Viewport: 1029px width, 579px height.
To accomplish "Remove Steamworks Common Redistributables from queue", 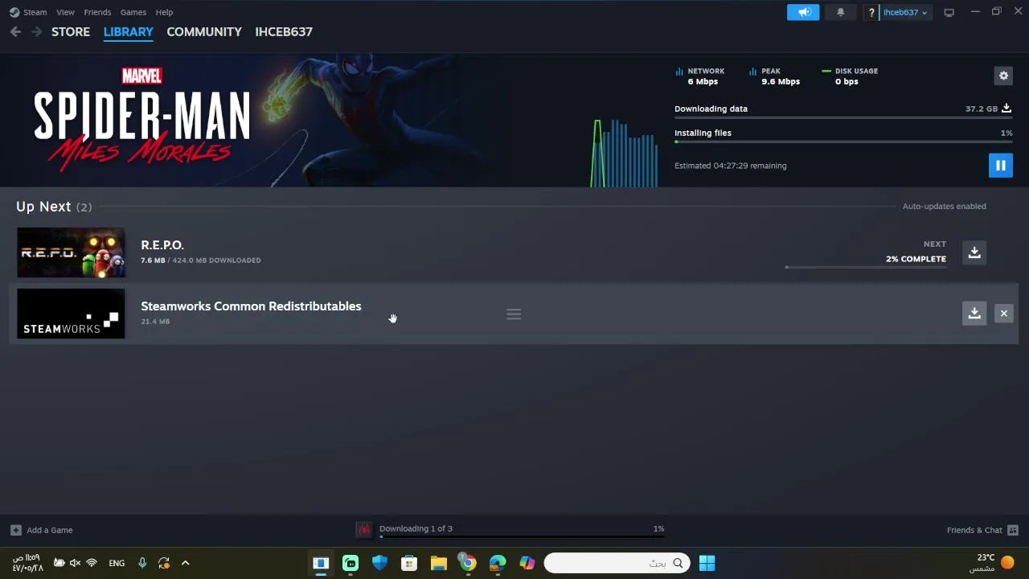I will click(1004, 314).
